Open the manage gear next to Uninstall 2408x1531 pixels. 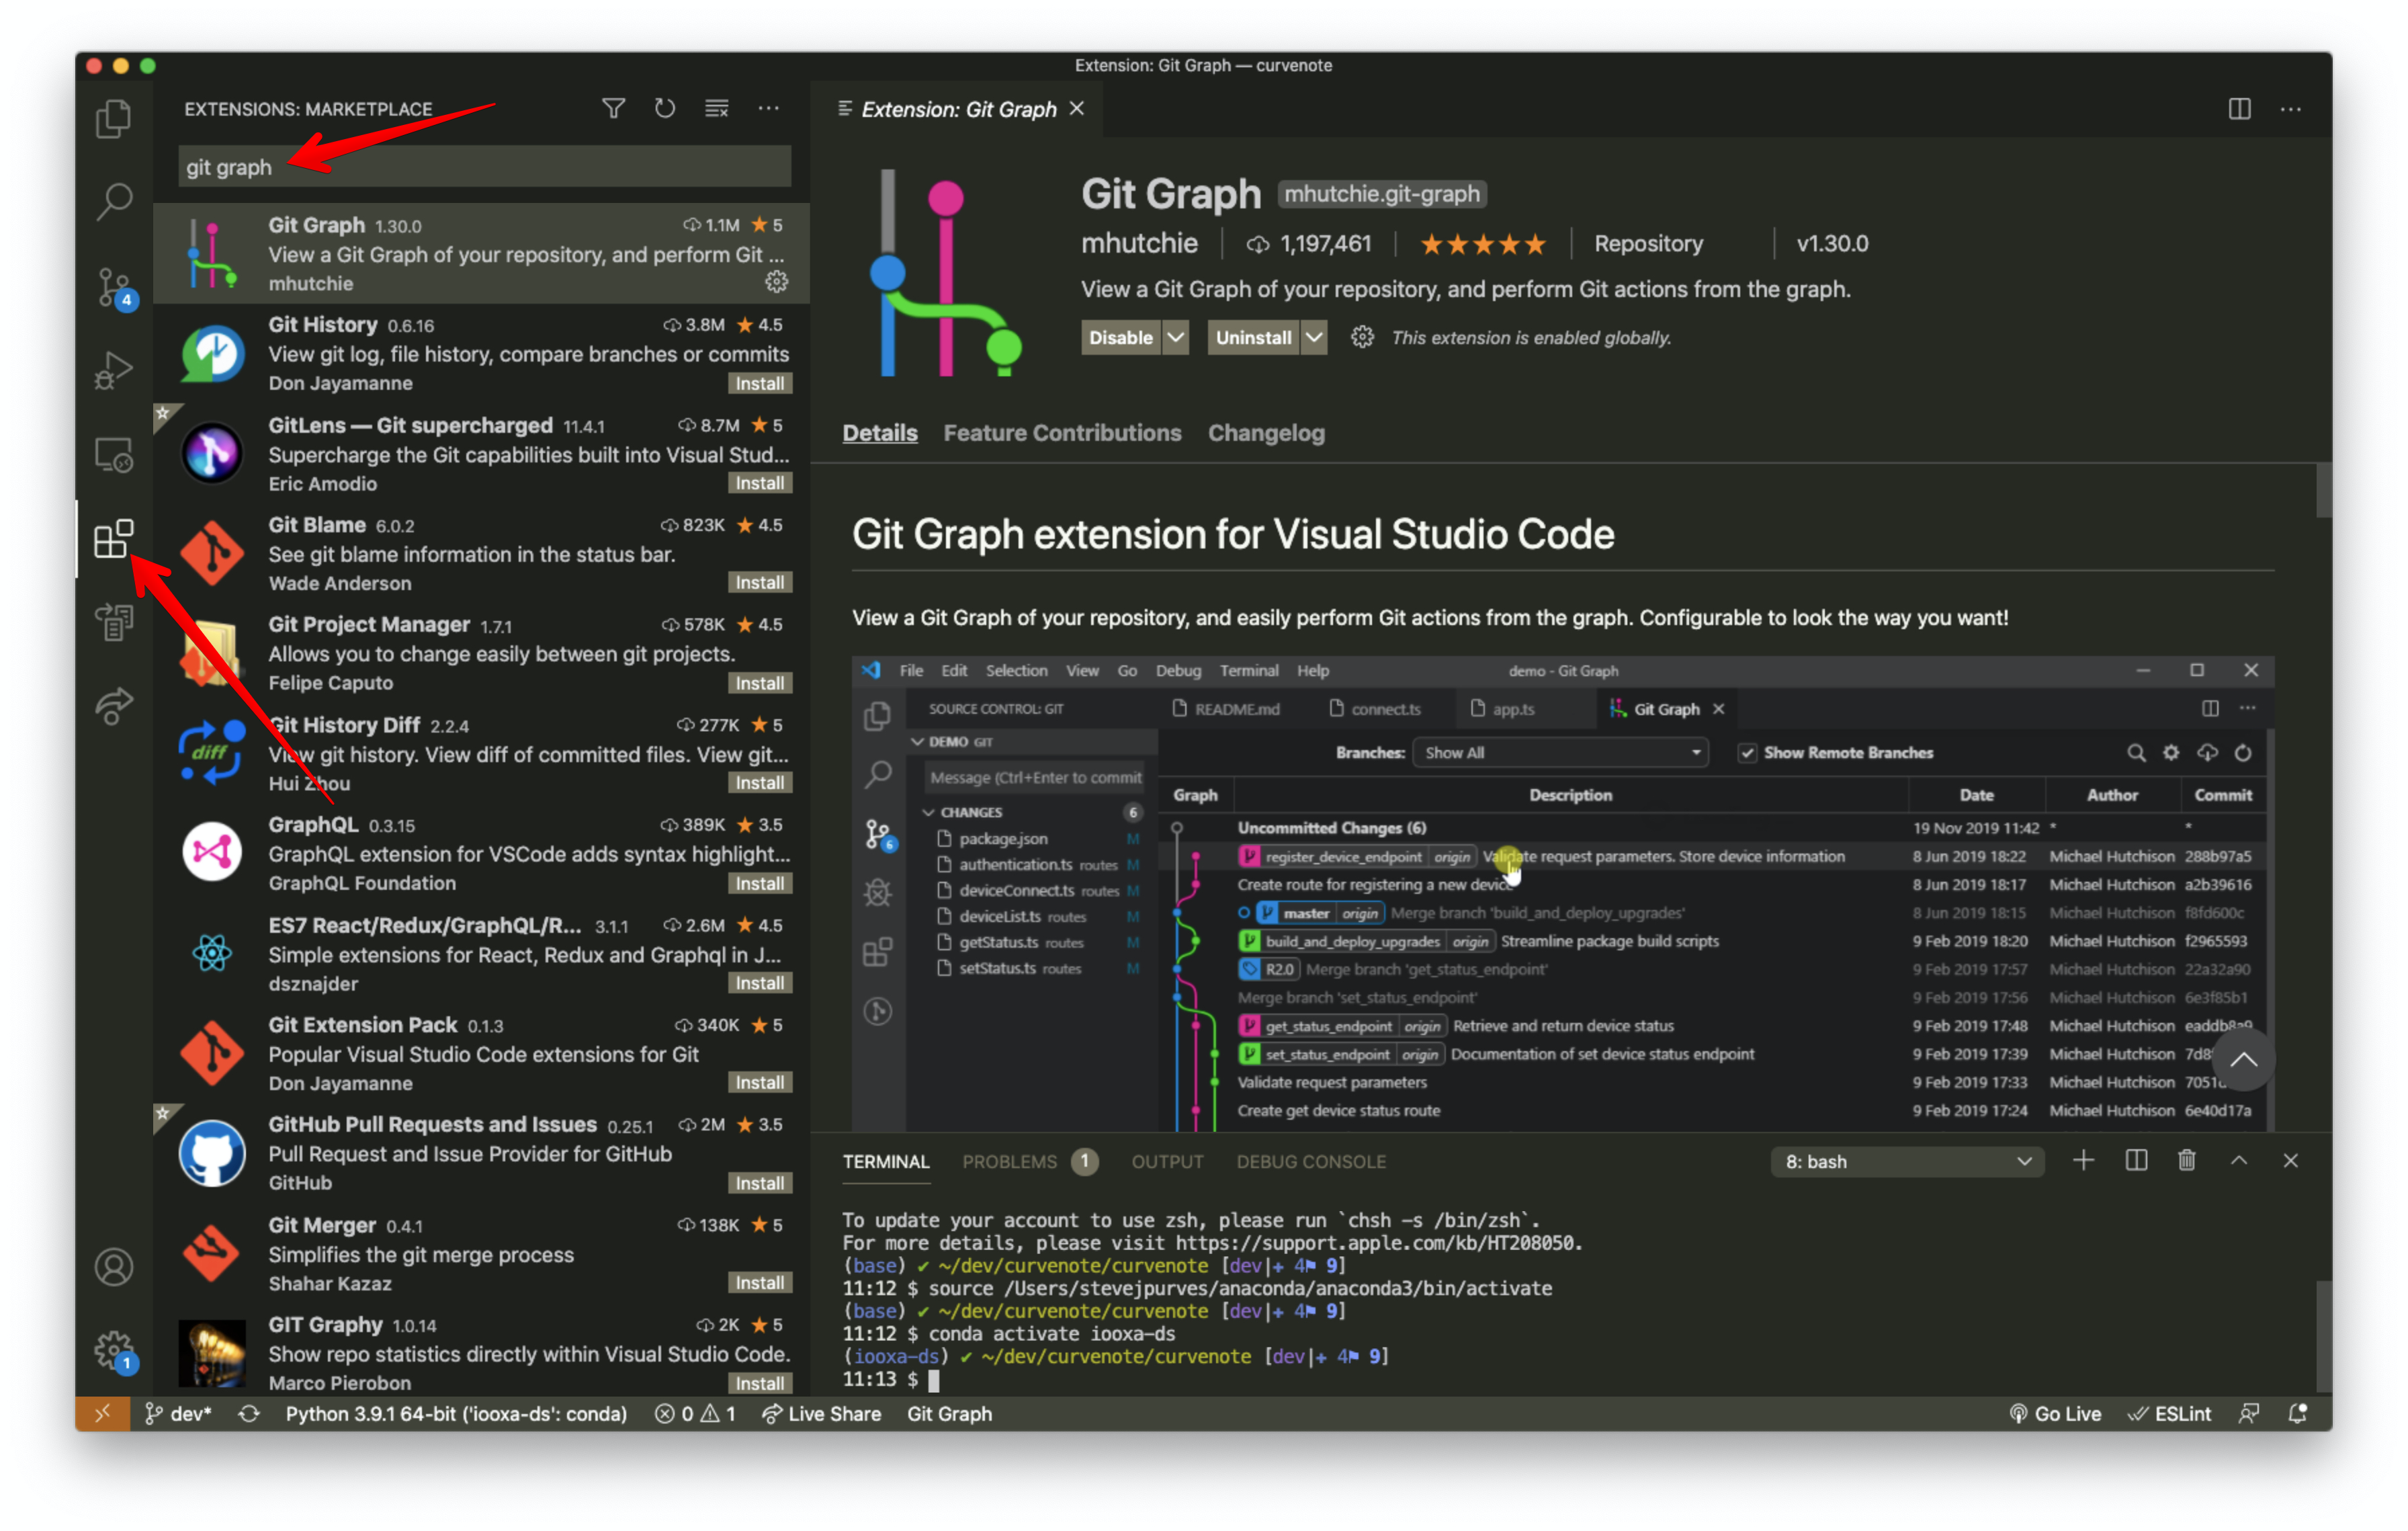[x=1362, y=337]
